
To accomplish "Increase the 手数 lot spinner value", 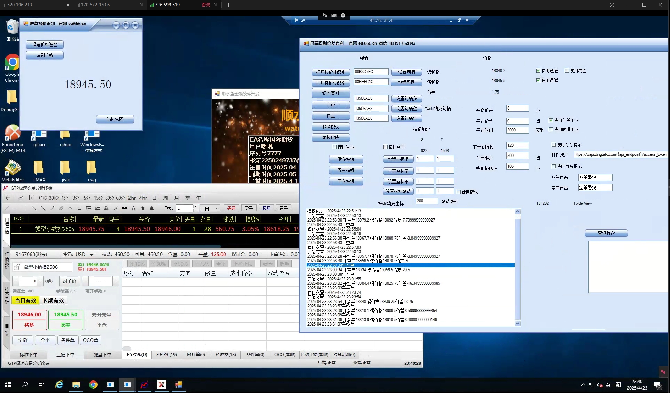I will point(196,207).
